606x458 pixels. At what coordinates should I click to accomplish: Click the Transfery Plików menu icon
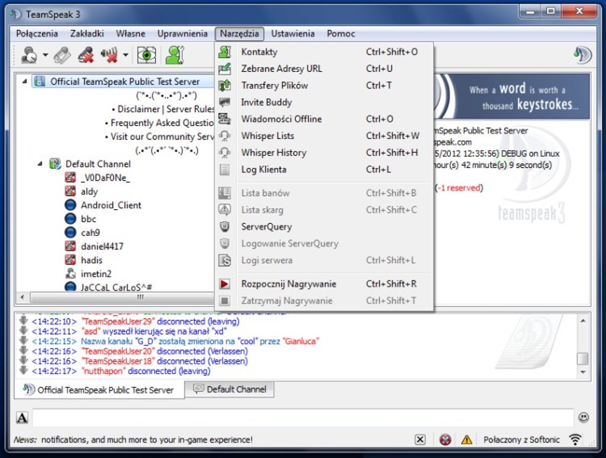pyautogui.click(x=225, y=86)
